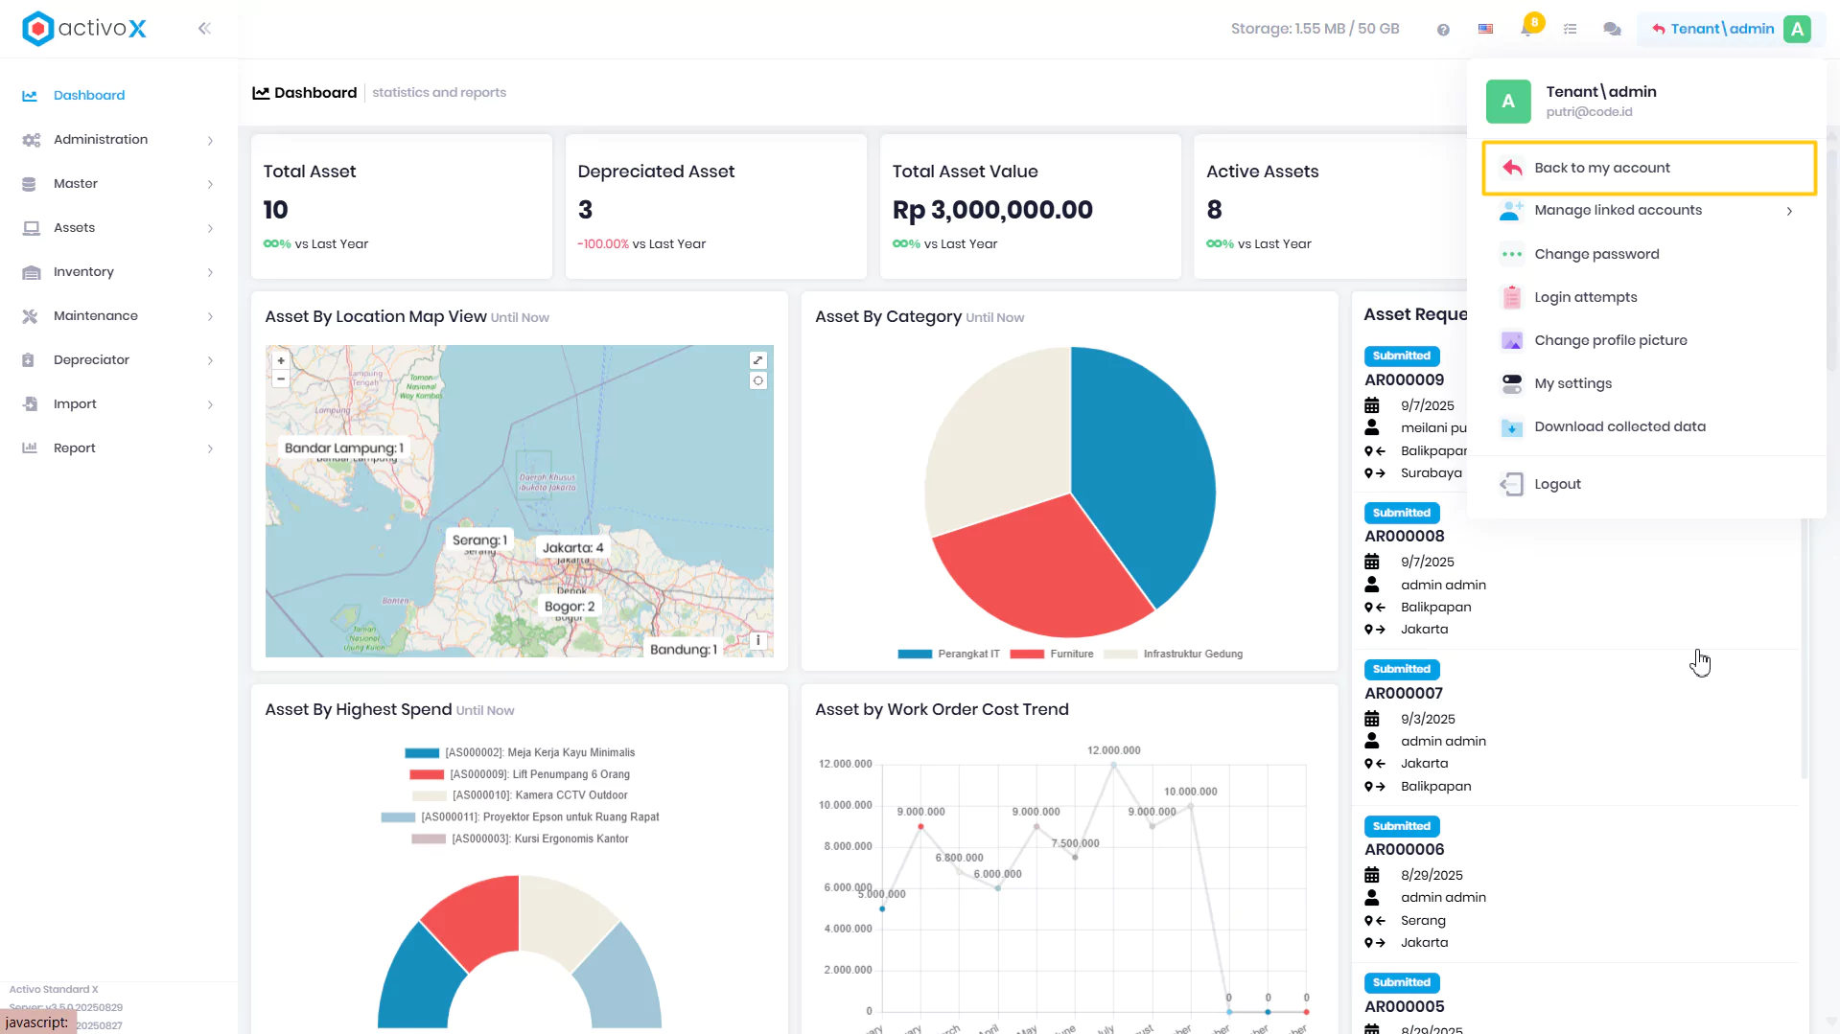Click the Logout door icon

(1511, 484)
